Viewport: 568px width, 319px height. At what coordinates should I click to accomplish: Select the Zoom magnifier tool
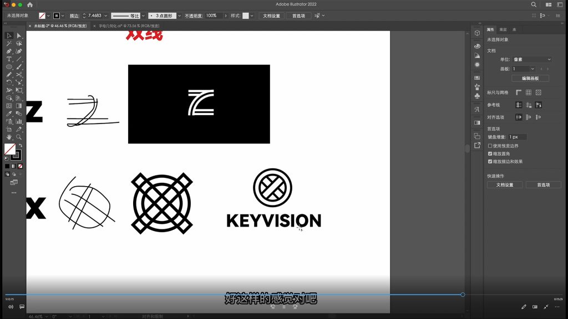pos(19,137)
